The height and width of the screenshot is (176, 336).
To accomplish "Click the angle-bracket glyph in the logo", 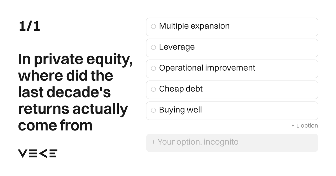I will click(x=43, y=153).
